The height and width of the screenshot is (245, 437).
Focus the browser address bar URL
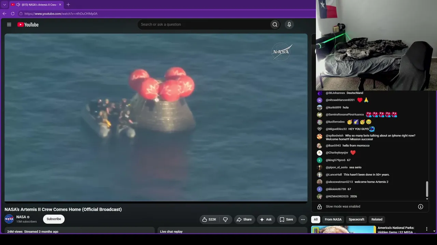tap(61, 14)
